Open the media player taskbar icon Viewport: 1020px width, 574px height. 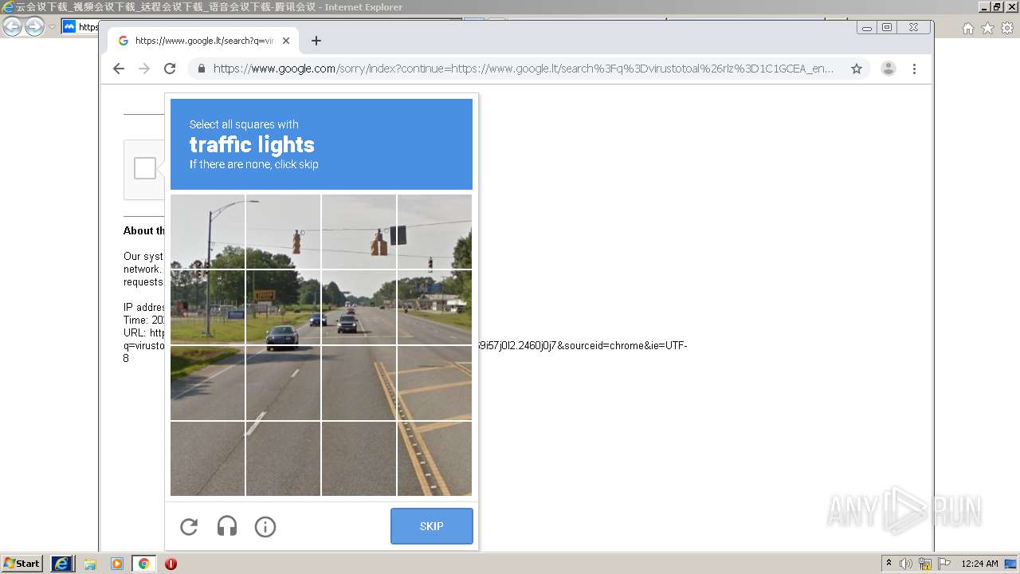point(117,564)
